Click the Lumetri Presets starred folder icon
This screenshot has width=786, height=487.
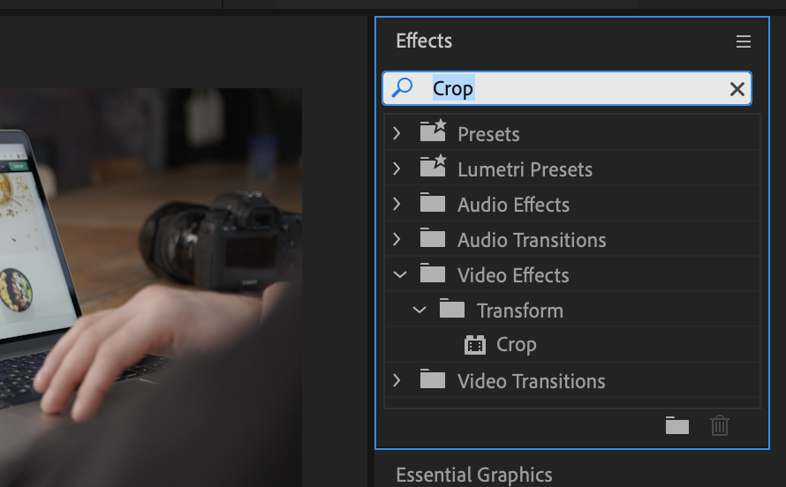tap(433, 169)
